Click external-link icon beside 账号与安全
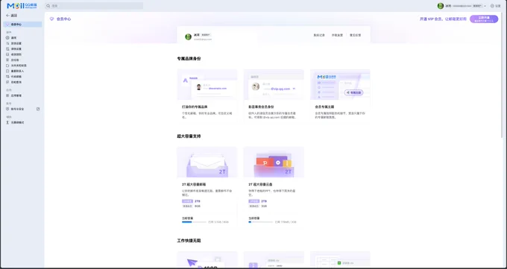This screenshot has height=269, width=507. [x=38, y=109]
